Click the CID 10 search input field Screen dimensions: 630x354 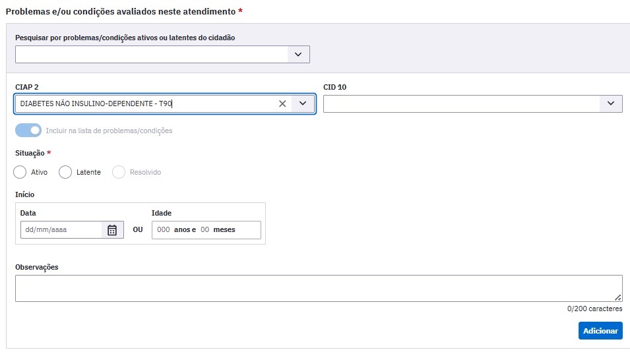(462, 103)
